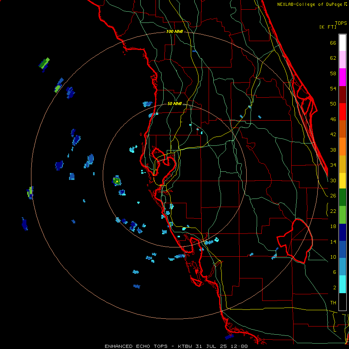
Task: Click the light green legend swatch
Action: tap(342, 215)
